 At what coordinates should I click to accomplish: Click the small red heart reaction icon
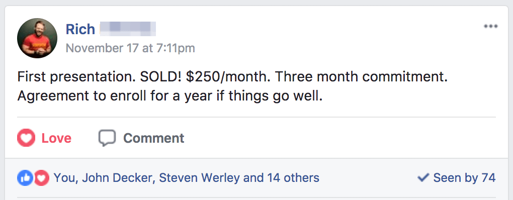point(42,178)
